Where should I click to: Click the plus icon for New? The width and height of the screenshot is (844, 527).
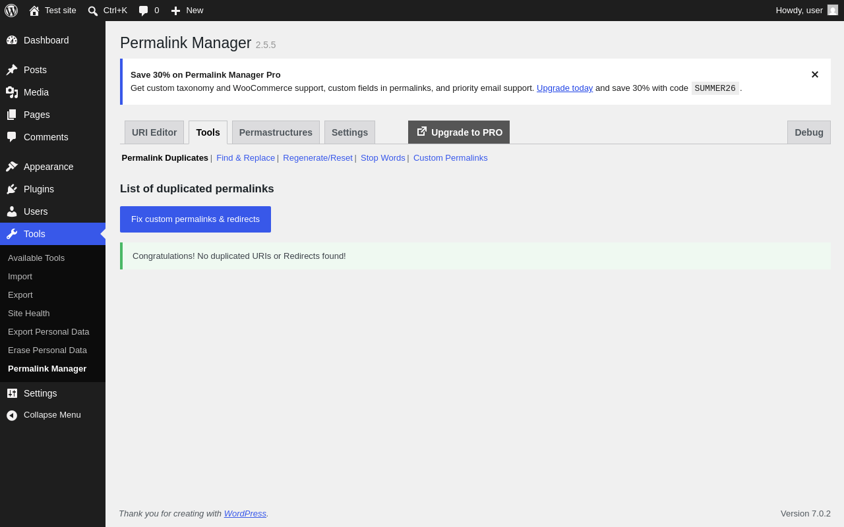(175, 11)
